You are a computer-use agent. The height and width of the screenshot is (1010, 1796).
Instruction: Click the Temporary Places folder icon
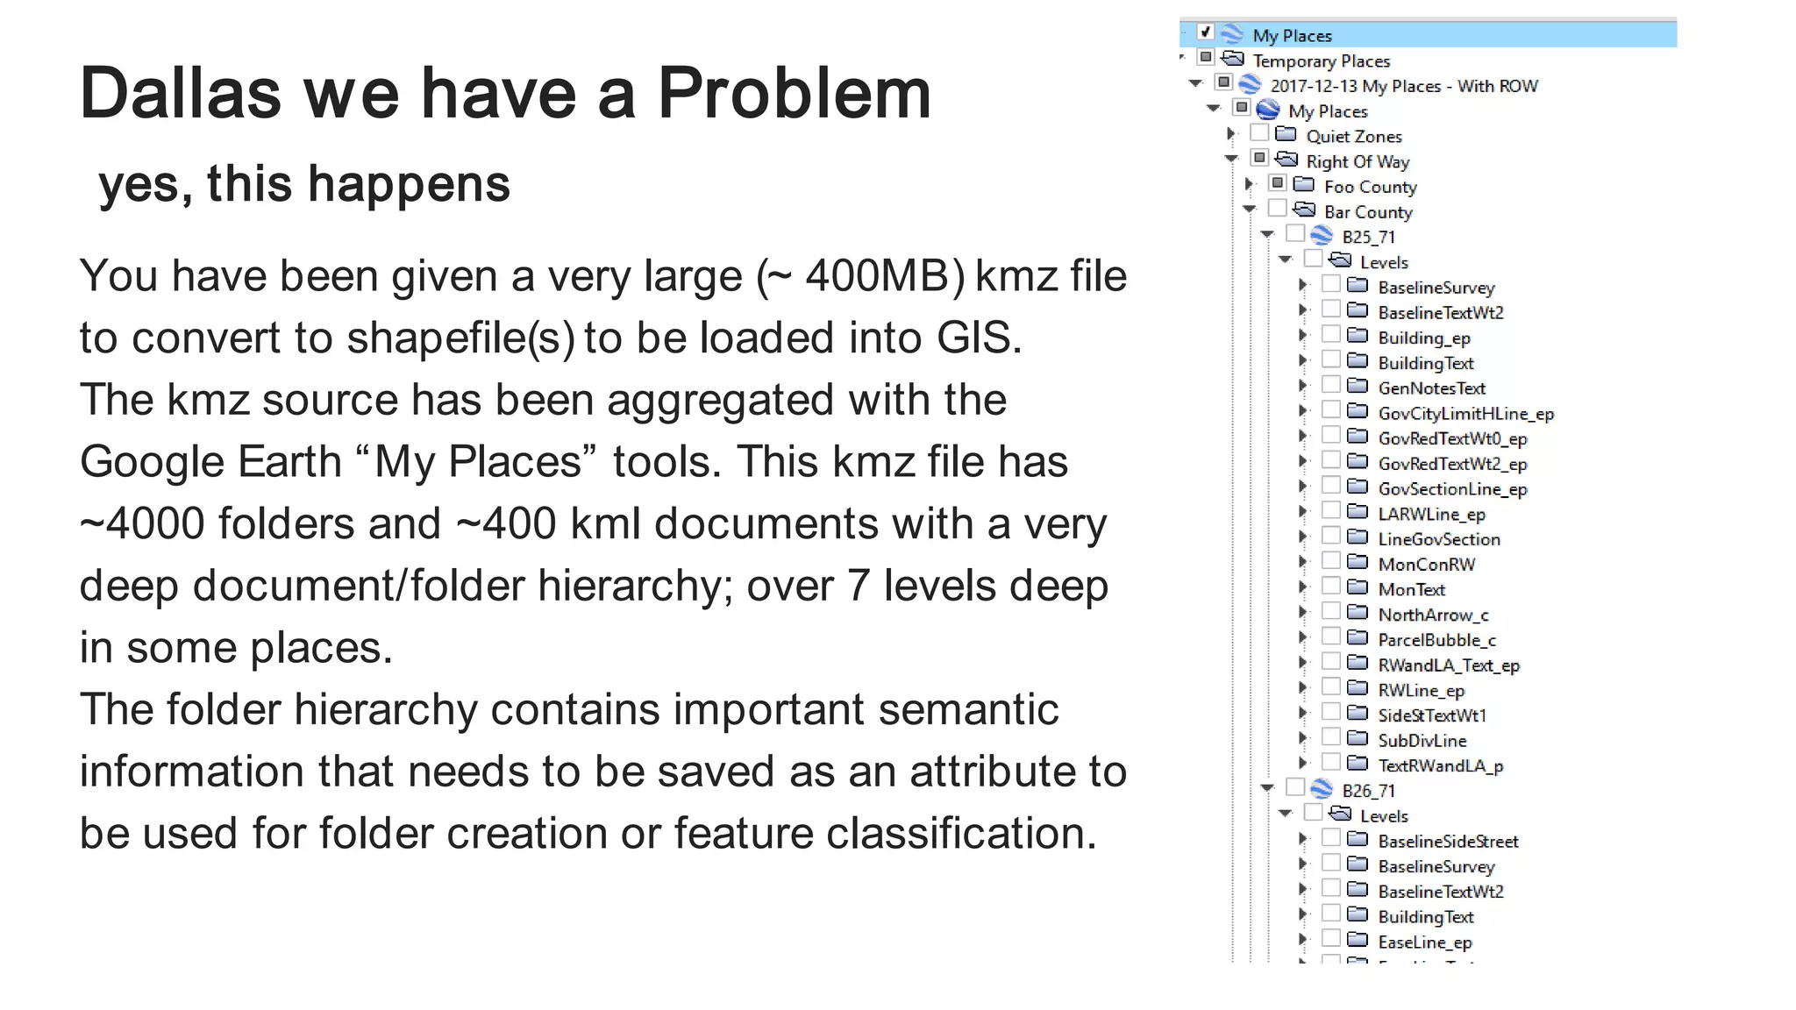coord(1233,59)
